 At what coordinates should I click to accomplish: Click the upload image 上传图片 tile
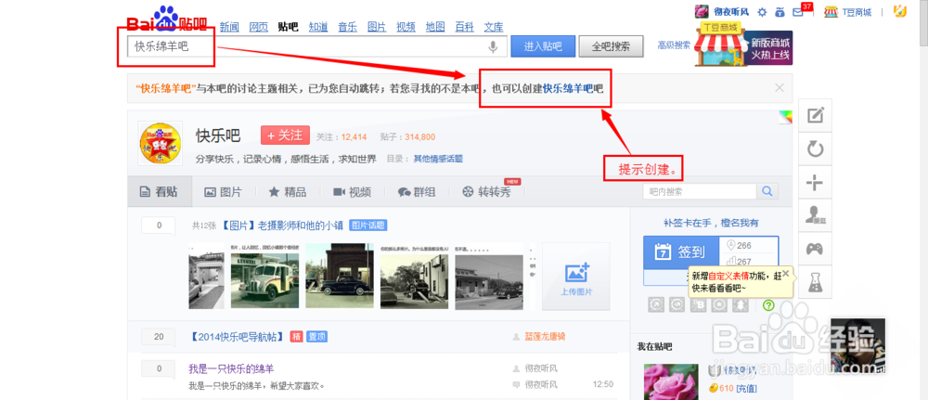point(576,277)
